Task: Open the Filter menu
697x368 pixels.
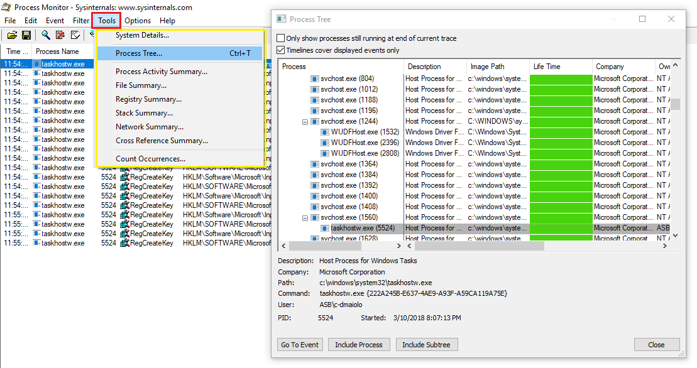Action: [x=81, y=21]
